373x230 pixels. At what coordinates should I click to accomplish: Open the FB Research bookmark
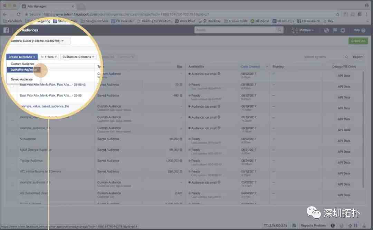tap(308, 21)
